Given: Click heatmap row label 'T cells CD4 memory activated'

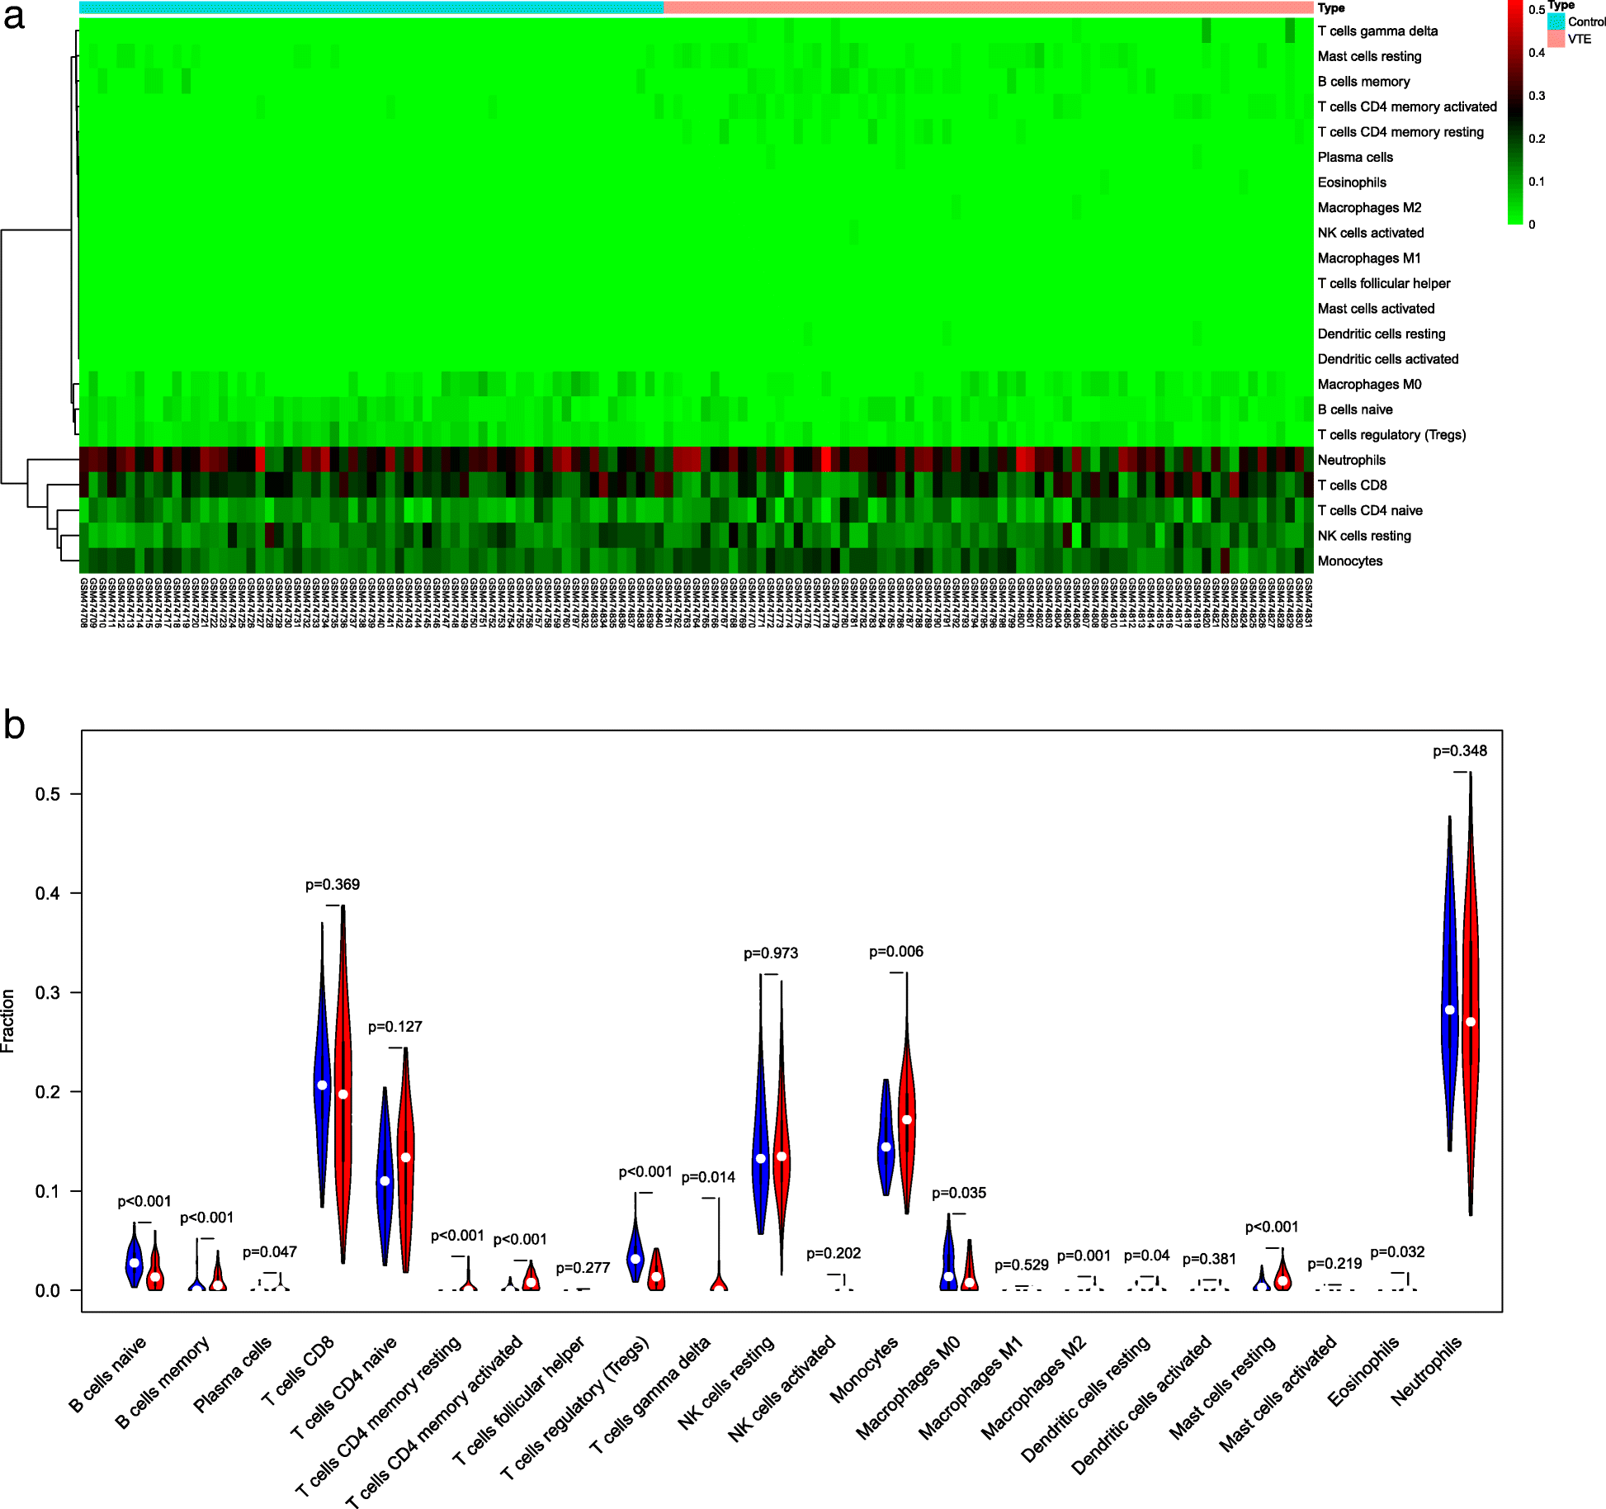Looking at the screenshot, I should 1407,106.
